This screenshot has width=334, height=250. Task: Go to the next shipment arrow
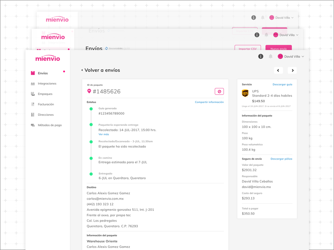coord(293,70)
